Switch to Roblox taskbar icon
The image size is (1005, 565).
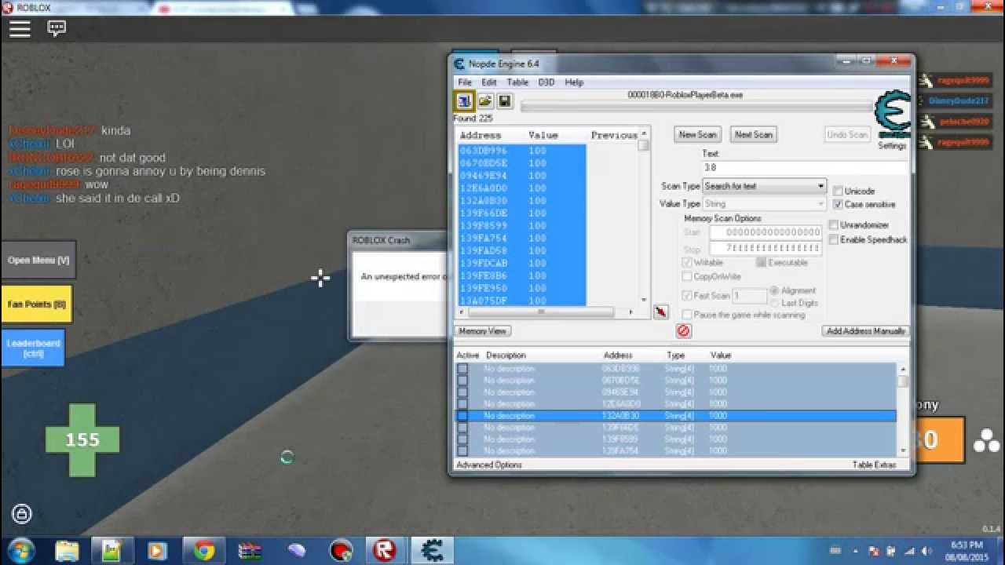coord(384,551)
